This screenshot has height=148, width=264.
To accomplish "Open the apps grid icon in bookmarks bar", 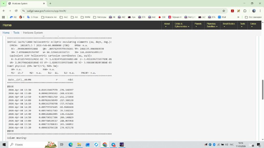I will (x=3, y=17).
